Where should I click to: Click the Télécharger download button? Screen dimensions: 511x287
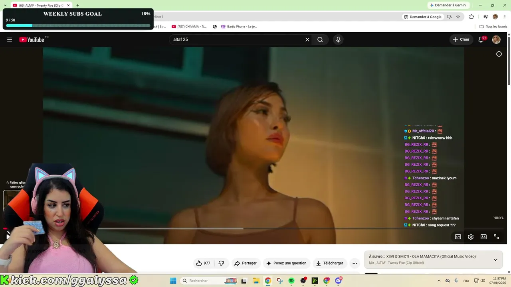[330, 263]
